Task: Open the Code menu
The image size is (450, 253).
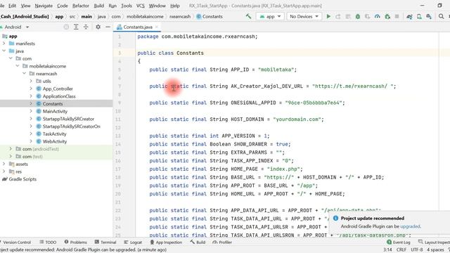Action: pyautogui.click(x=63, y=6)
